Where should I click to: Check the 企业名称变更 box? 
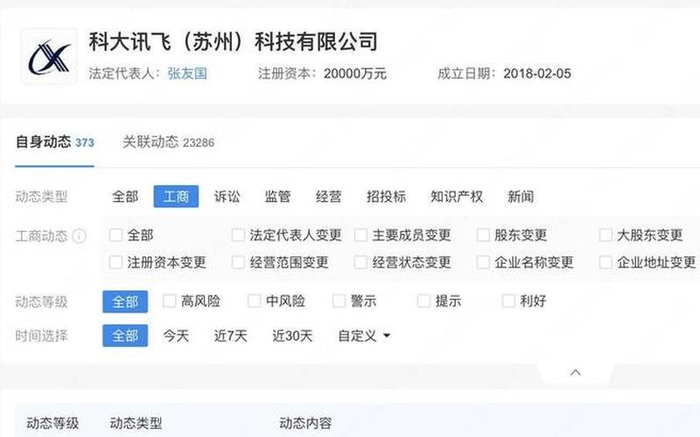483,262
